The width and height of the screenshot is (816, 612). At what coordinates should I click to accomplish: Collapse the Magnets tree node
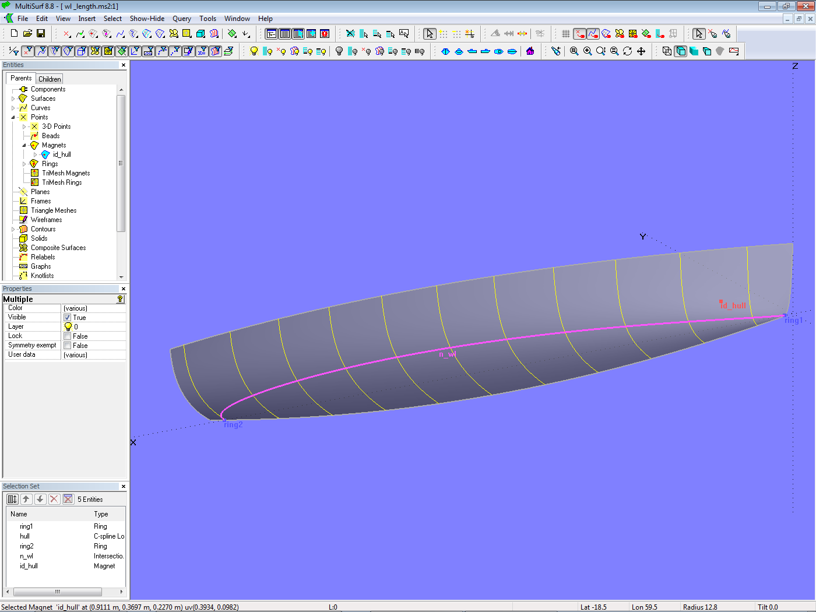click(24, 145)
